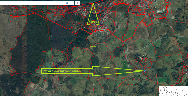This screenshot has width=188, height=96.
Task: Click the "Дача с участком 6 соток" caption
Action: click(62, 71)
